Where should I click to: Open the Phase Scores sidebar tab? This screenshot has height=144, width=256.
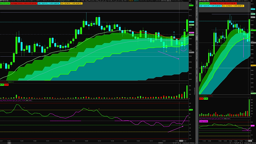click(x=197, y=56)
